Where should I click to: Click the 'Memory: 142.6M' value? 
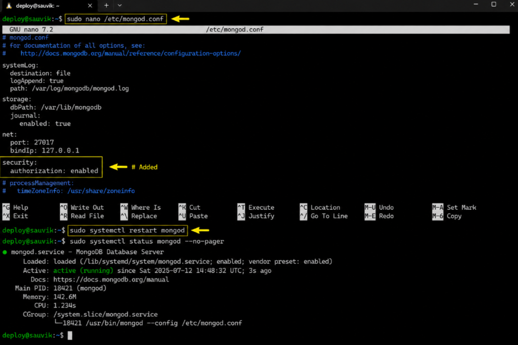[65, 297]
